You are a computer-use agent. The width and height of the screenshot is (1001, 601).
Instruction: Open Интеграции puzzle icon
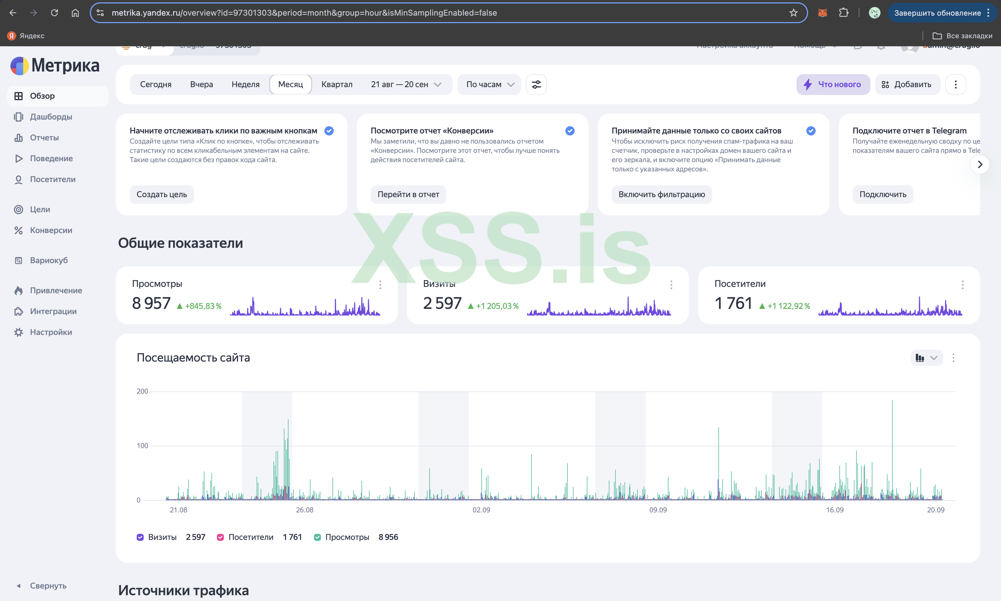(18, 312)
